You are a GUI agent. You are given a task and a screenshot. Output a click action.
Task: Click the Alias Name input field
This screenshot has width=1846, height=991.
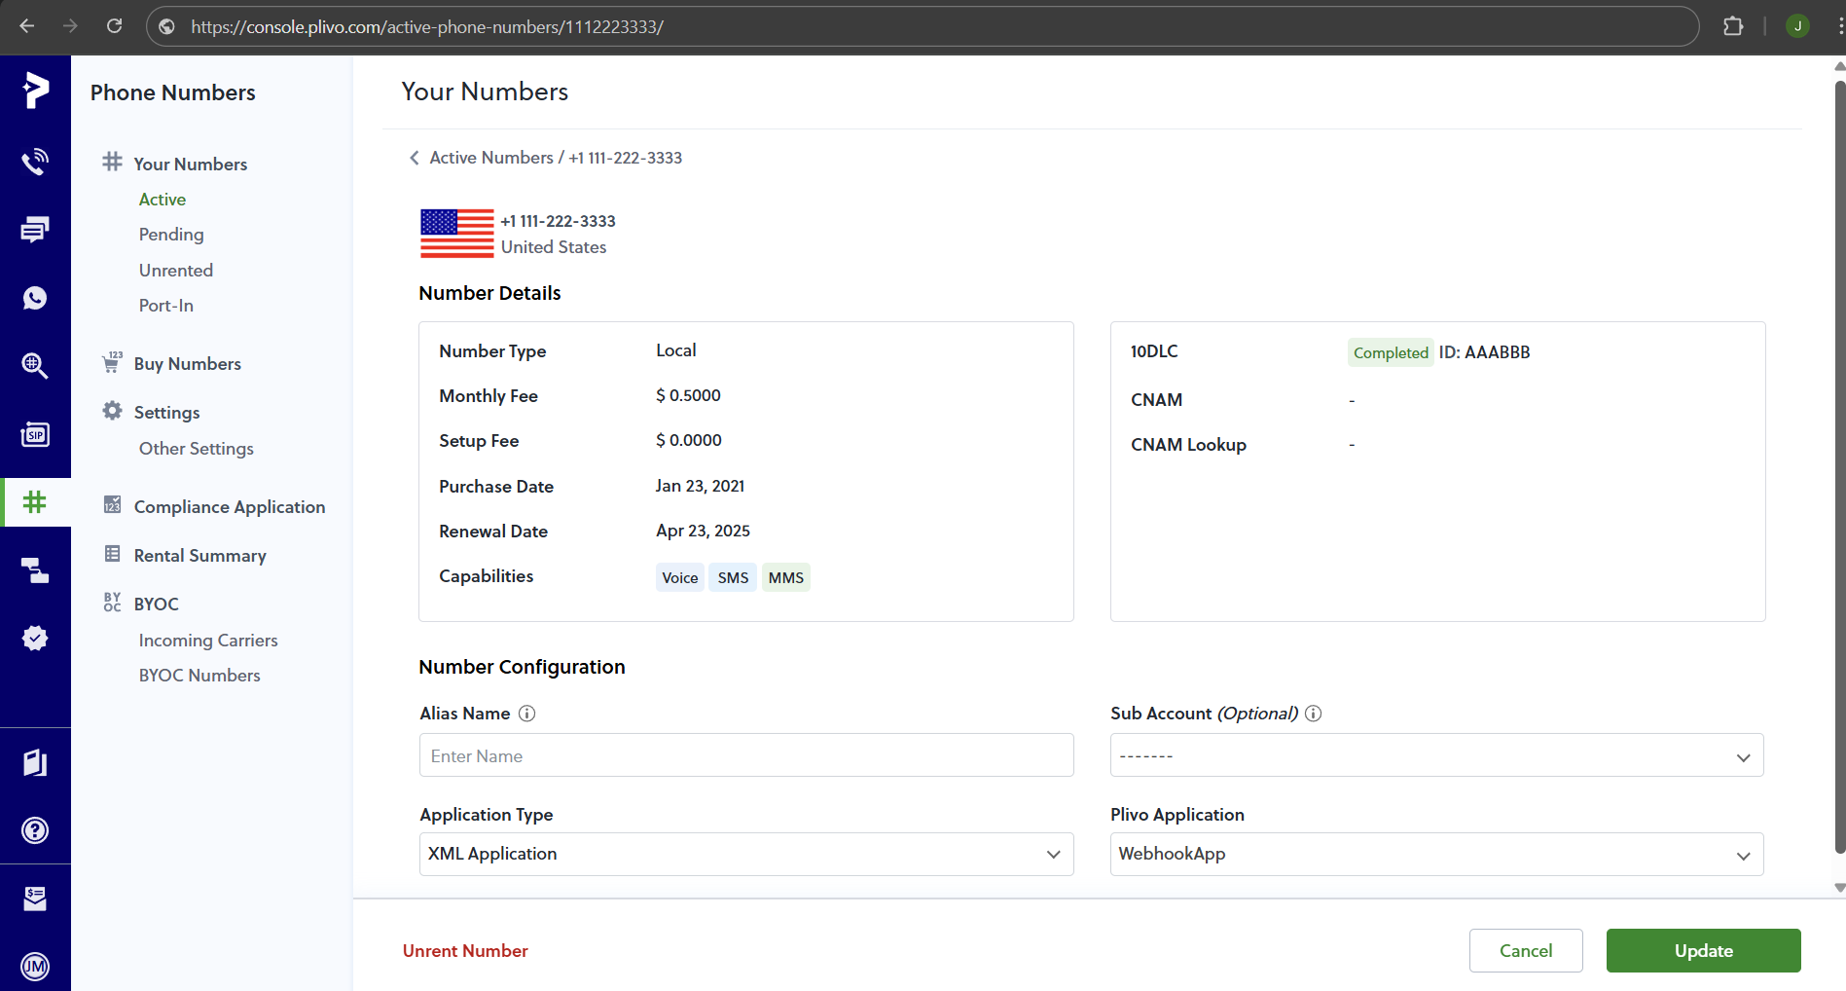746,755
